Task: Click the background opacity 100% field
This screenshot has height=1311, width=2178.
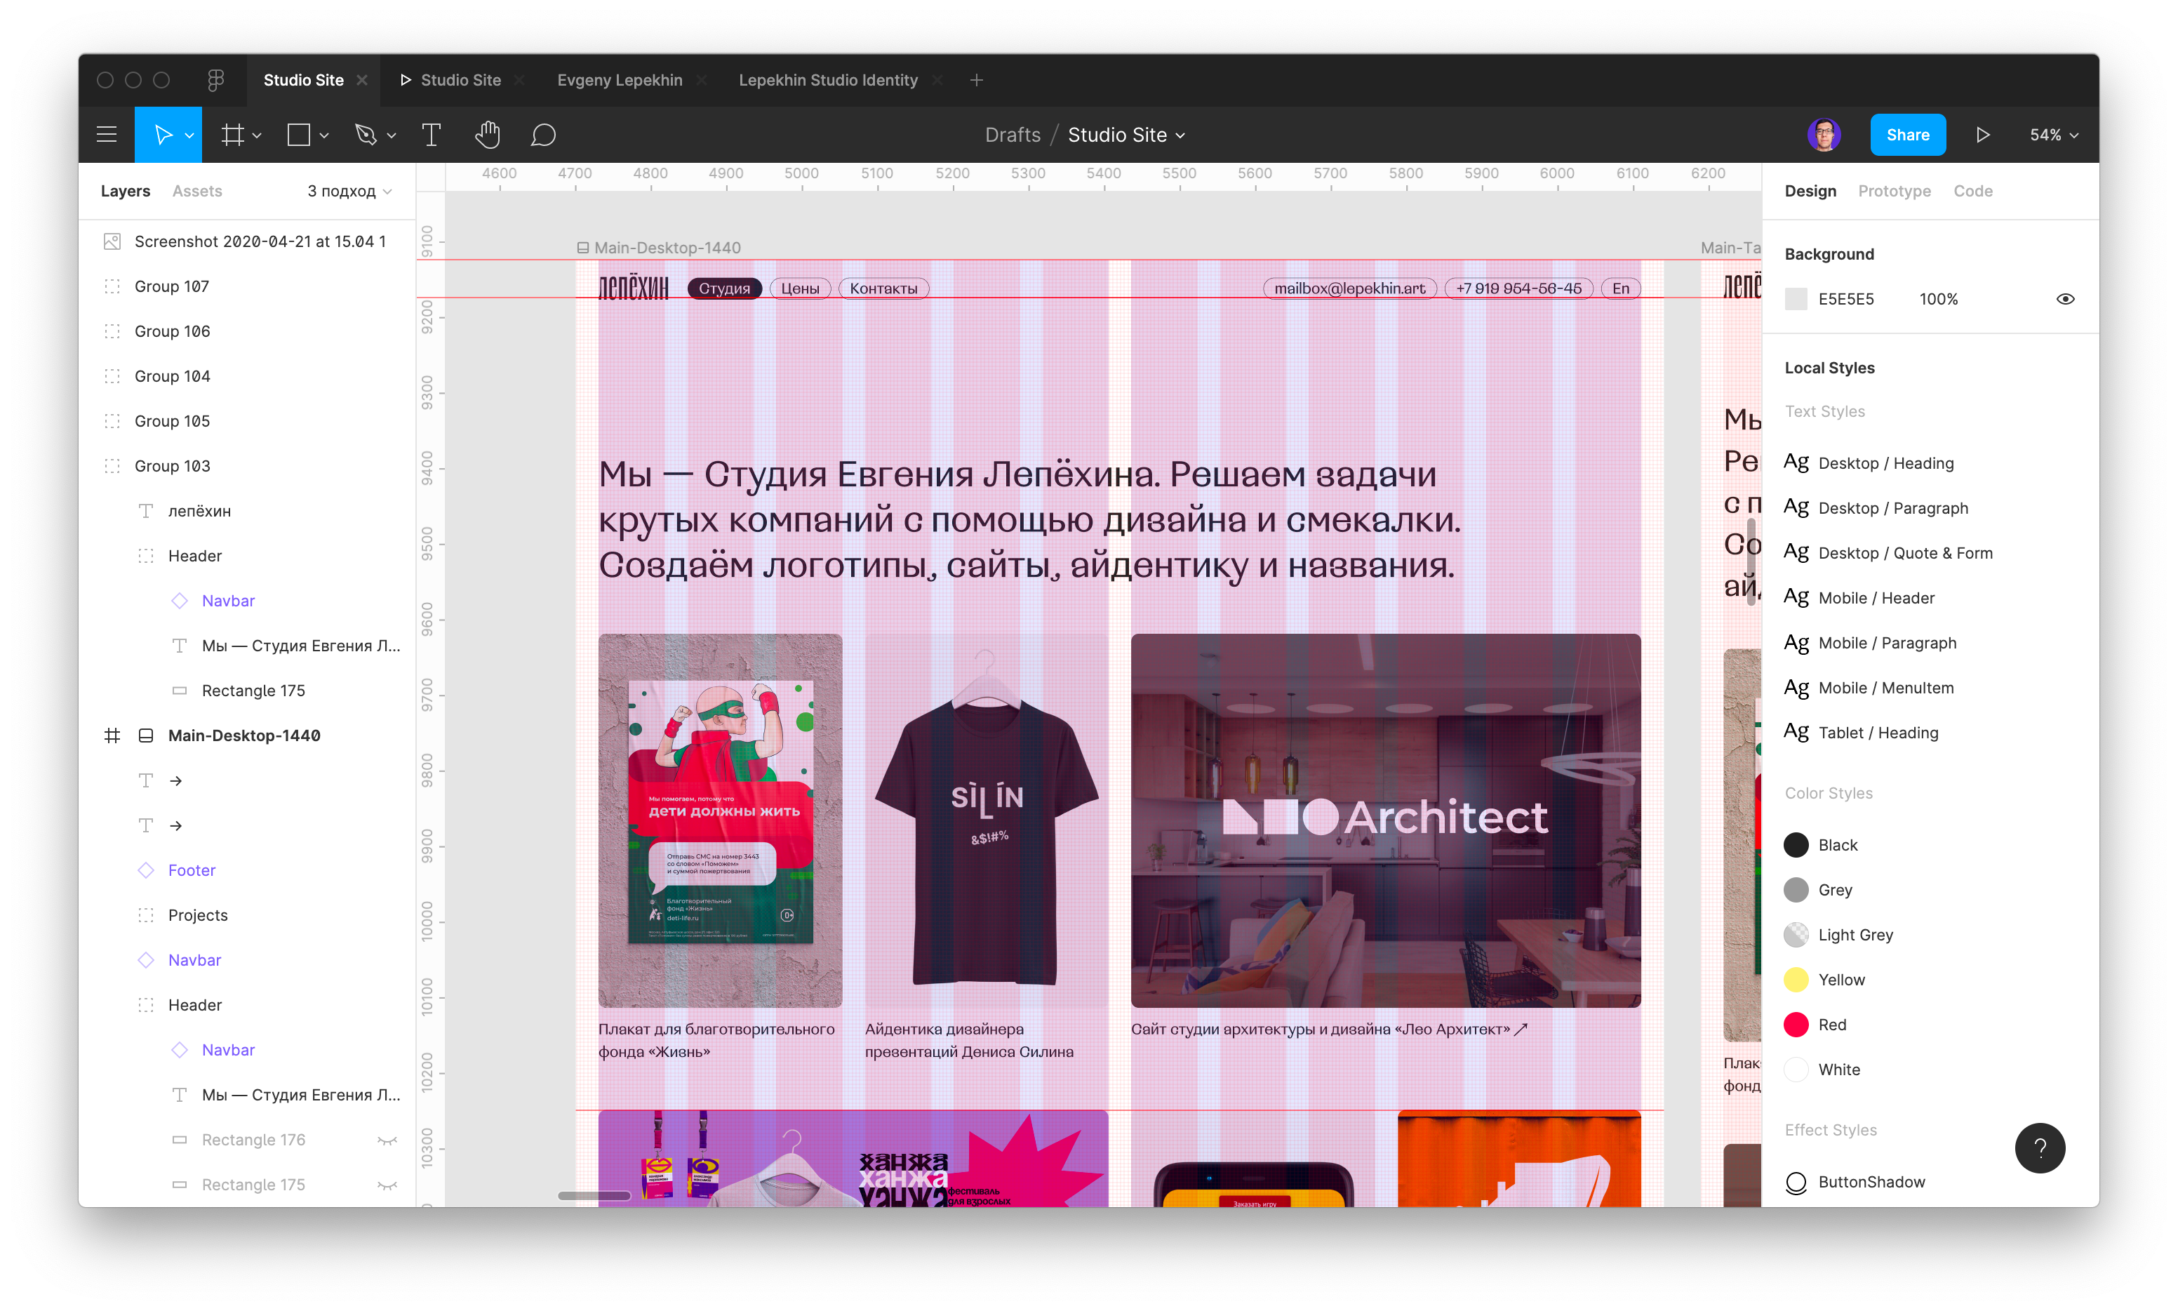Action: click(x=1939, y=298)
